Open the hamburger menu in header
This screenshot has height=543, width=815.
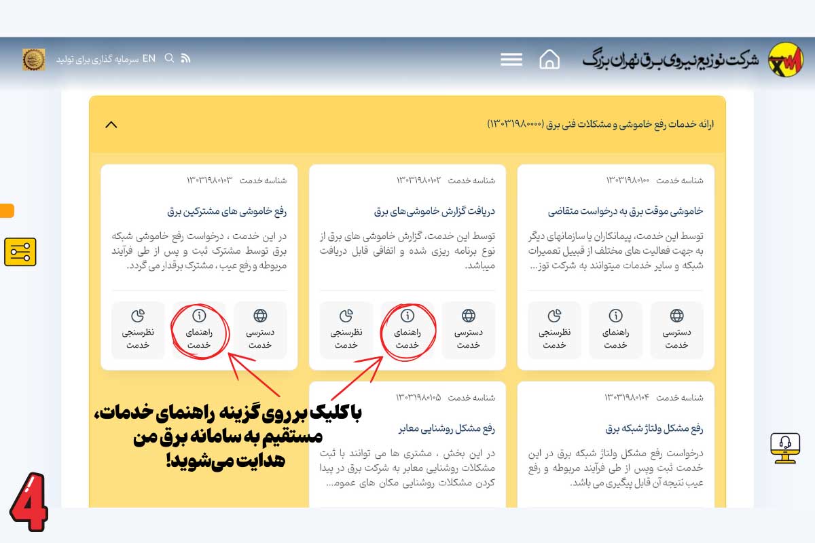[511, 60]
